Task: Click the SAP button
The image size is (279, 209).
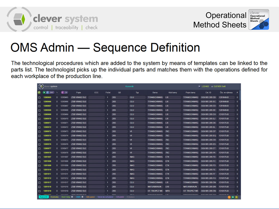Action: click(x=51, y=93)
